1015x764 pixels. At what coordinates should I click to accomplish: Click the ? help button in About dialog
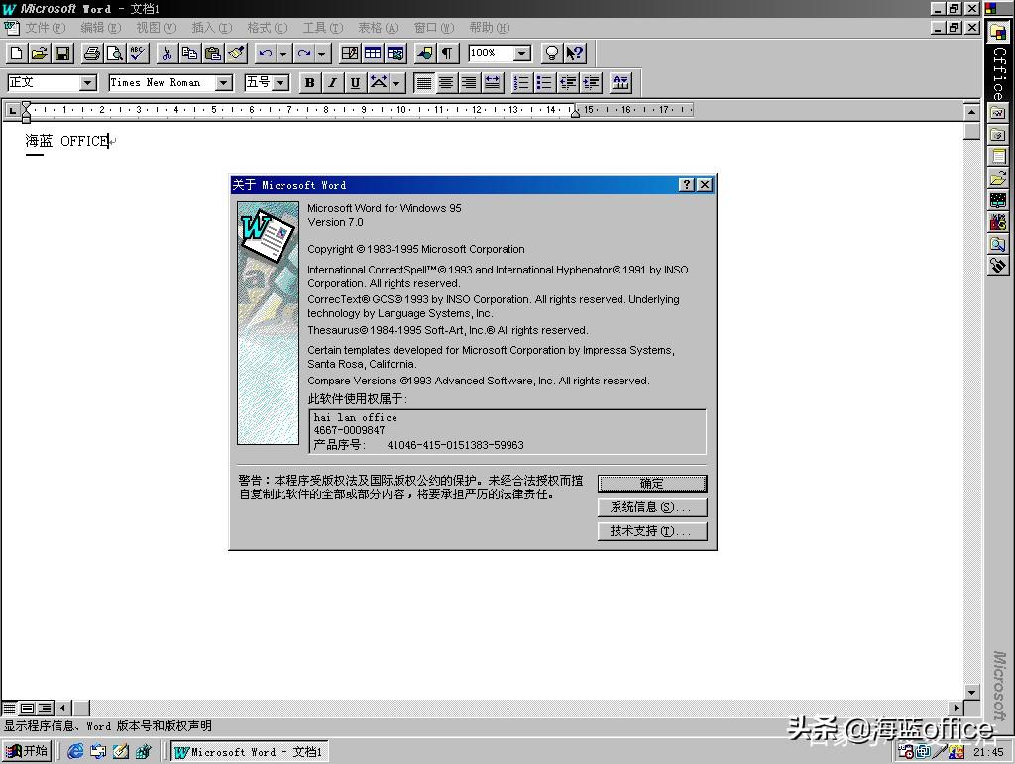click(686, 185)
